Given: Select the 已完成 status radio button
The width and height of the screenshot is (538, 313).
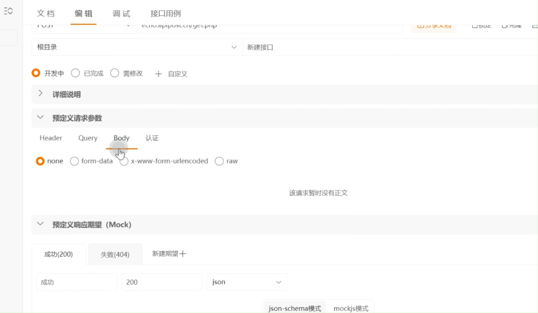Looking at the screenshot, I should click(76, 73).
